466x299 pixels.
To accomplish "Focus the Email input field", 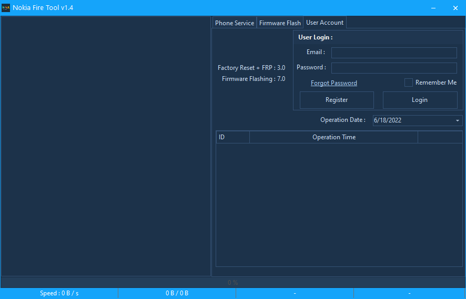I will 394,53.
